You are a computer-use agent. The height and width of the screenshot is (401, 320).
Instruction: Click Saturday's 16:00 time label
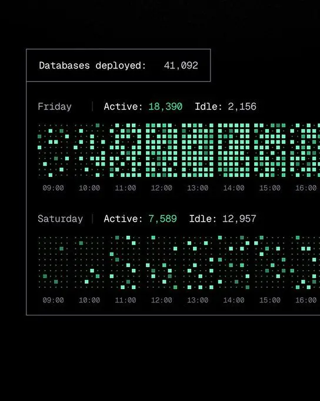(x=306, y=300)
